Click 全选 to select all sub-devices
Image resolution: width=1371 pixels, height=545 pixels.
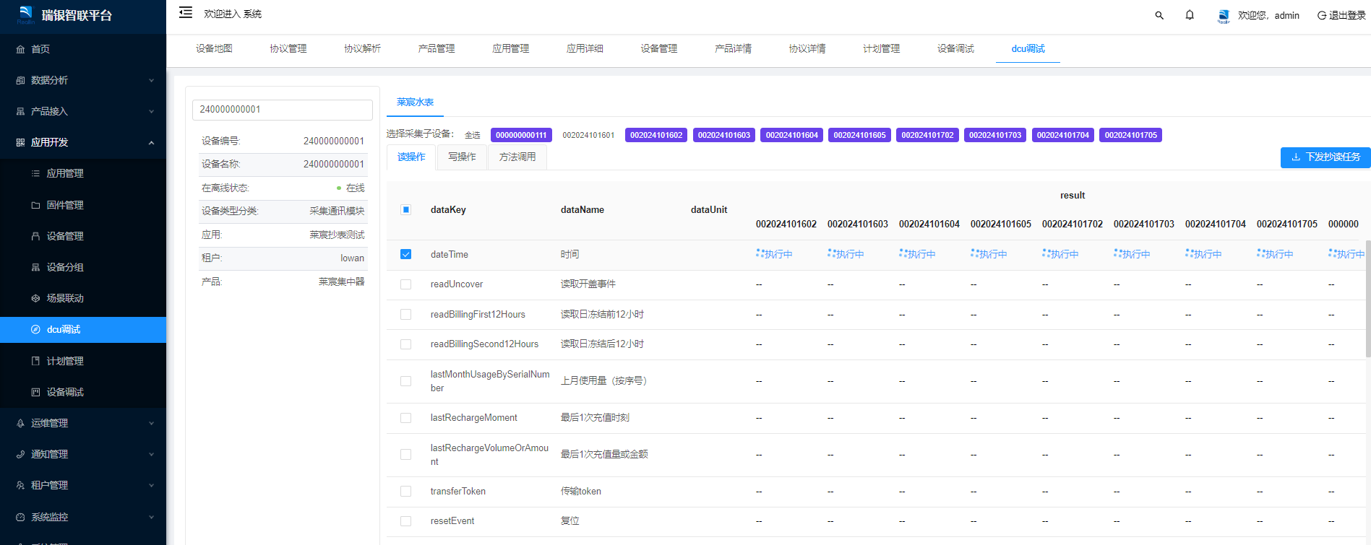point(473,135)
